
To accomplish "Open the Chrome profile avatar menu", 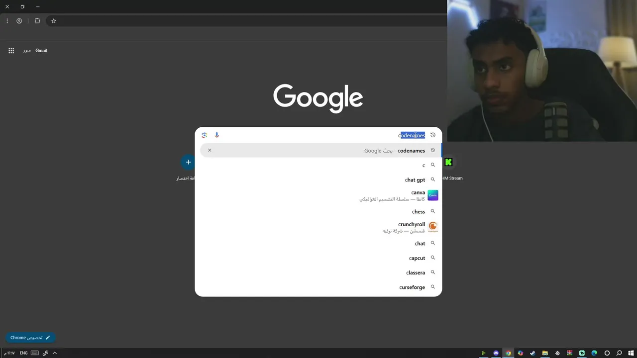I will (19, 21).
